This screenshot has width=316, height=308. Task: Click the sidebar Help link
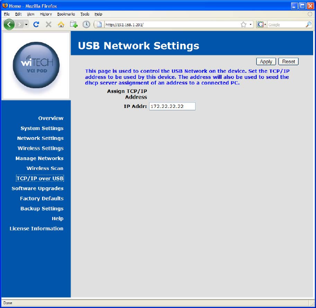click(x=58, y=218)
